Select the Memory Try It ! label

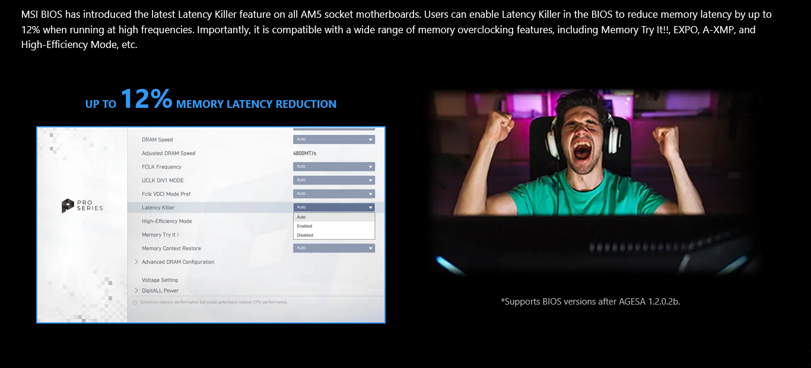click(x=160, y=235)
